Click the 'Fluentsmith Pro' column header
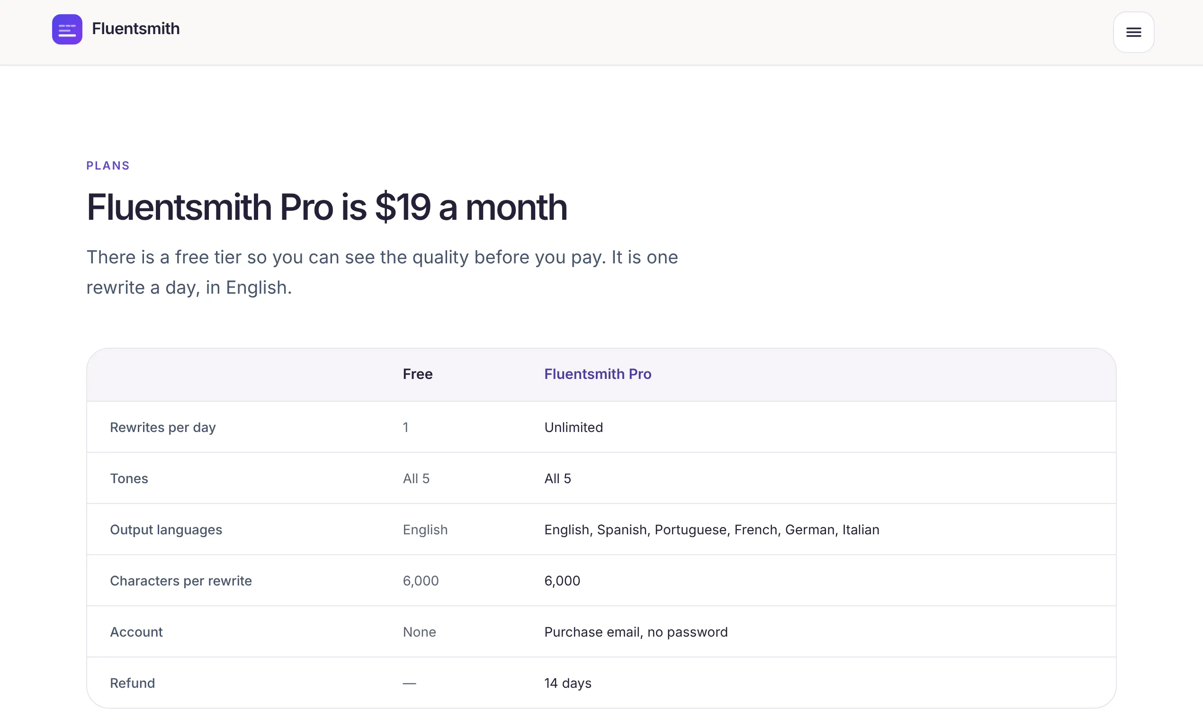The height and width of the screenshot is (720, 1203). click(598, 374)
